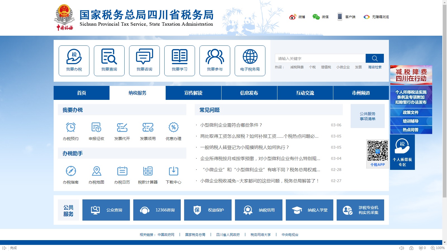This screenshot has width=447, height=251.
Task: Open 企业所得税按月或按季预缴 question link
Action: click(260, 158)
